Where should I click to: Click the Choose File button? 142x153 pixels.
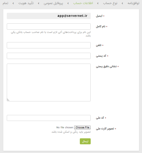(x=82, y=127)
